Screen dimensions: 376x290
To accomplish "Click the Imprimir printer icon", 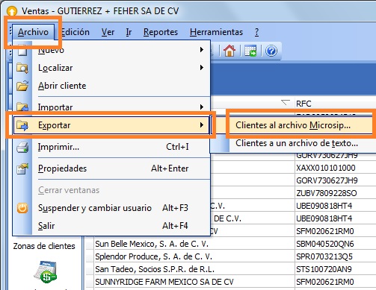I will (22, 147).
